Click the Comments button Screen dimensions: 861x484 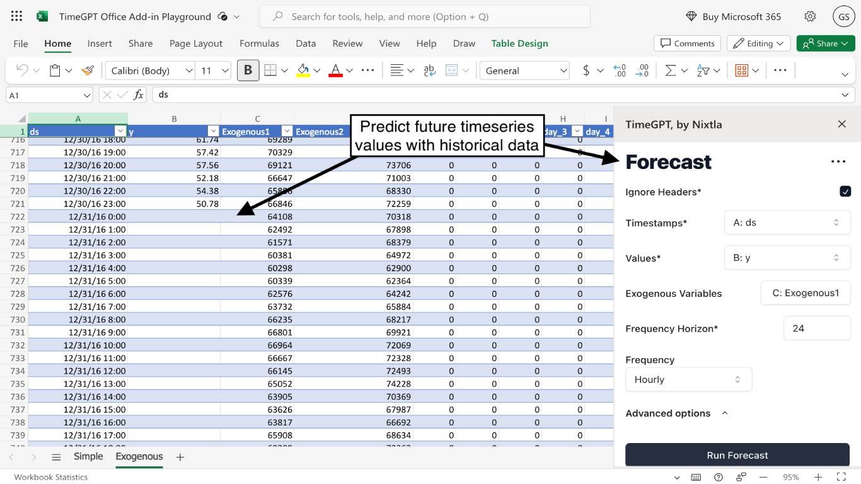coord(688,43)
